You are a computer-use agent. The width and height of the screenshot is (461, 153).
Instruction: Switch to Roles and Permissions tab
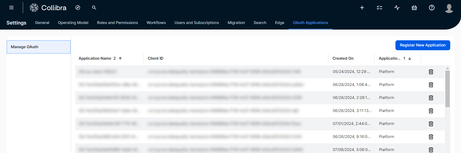117,23
